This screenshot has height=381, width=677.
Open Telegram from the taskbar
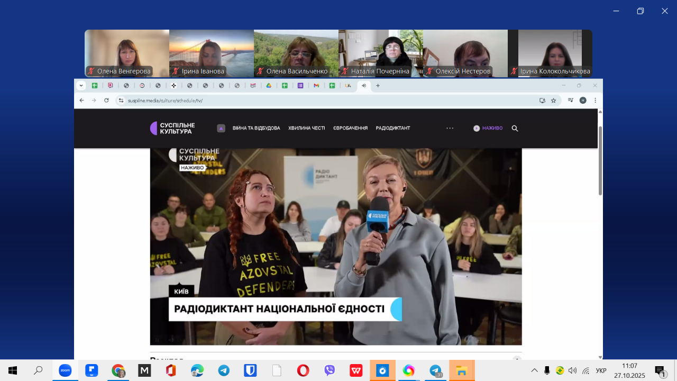pyautogui.click(x=224, y=370)
